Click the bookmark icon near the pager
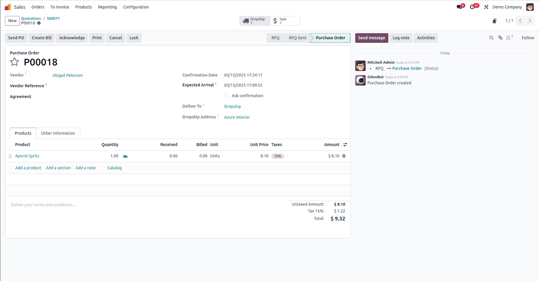 pos(495,21)
